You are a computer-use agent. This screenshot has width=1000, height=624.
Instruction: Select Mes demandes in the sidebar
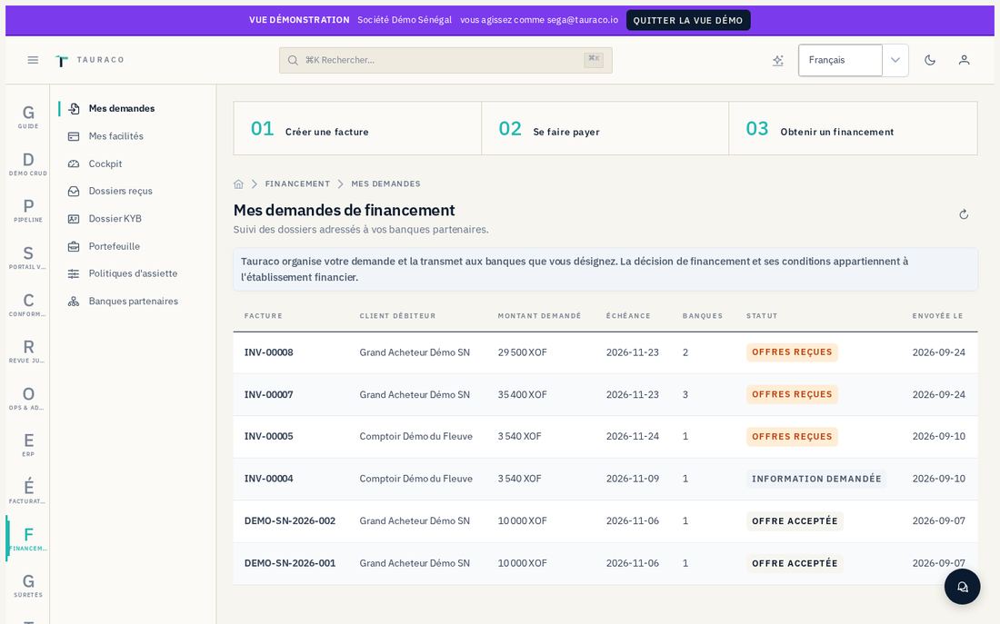[x=133, y=108]
